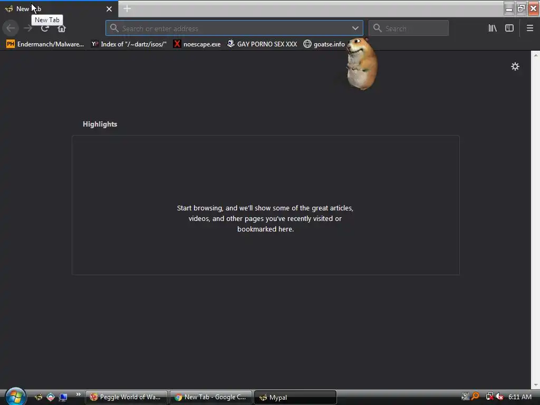Expand the address bar history dropdown

[x=355, y=28]
